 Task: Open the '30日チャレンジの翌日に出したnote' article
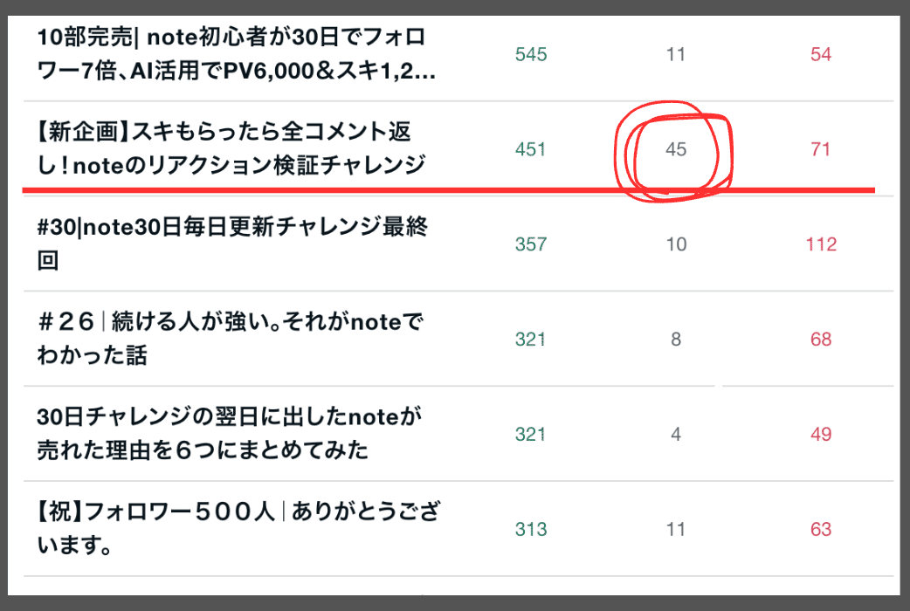coord(229,434)
